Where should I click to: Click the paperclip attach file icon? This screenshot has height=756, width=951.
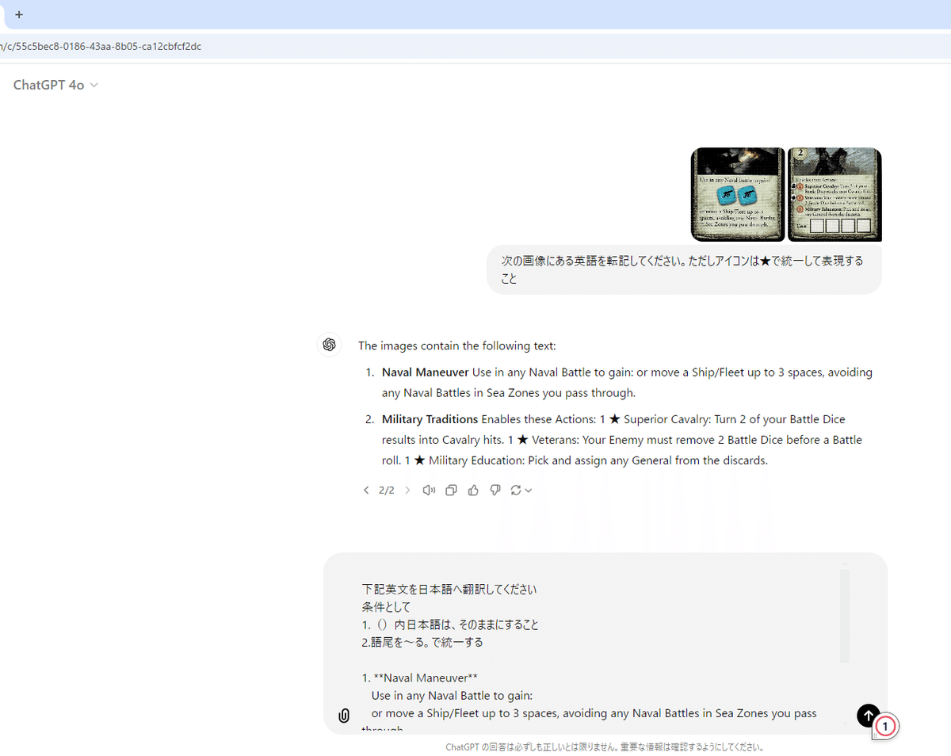pyautogui.click(x=344, y=716)
